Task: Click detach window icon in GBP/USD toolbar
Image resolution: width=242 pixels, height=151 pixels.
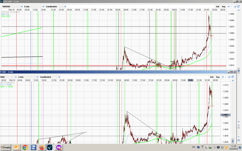Action: tap(233, 77)
